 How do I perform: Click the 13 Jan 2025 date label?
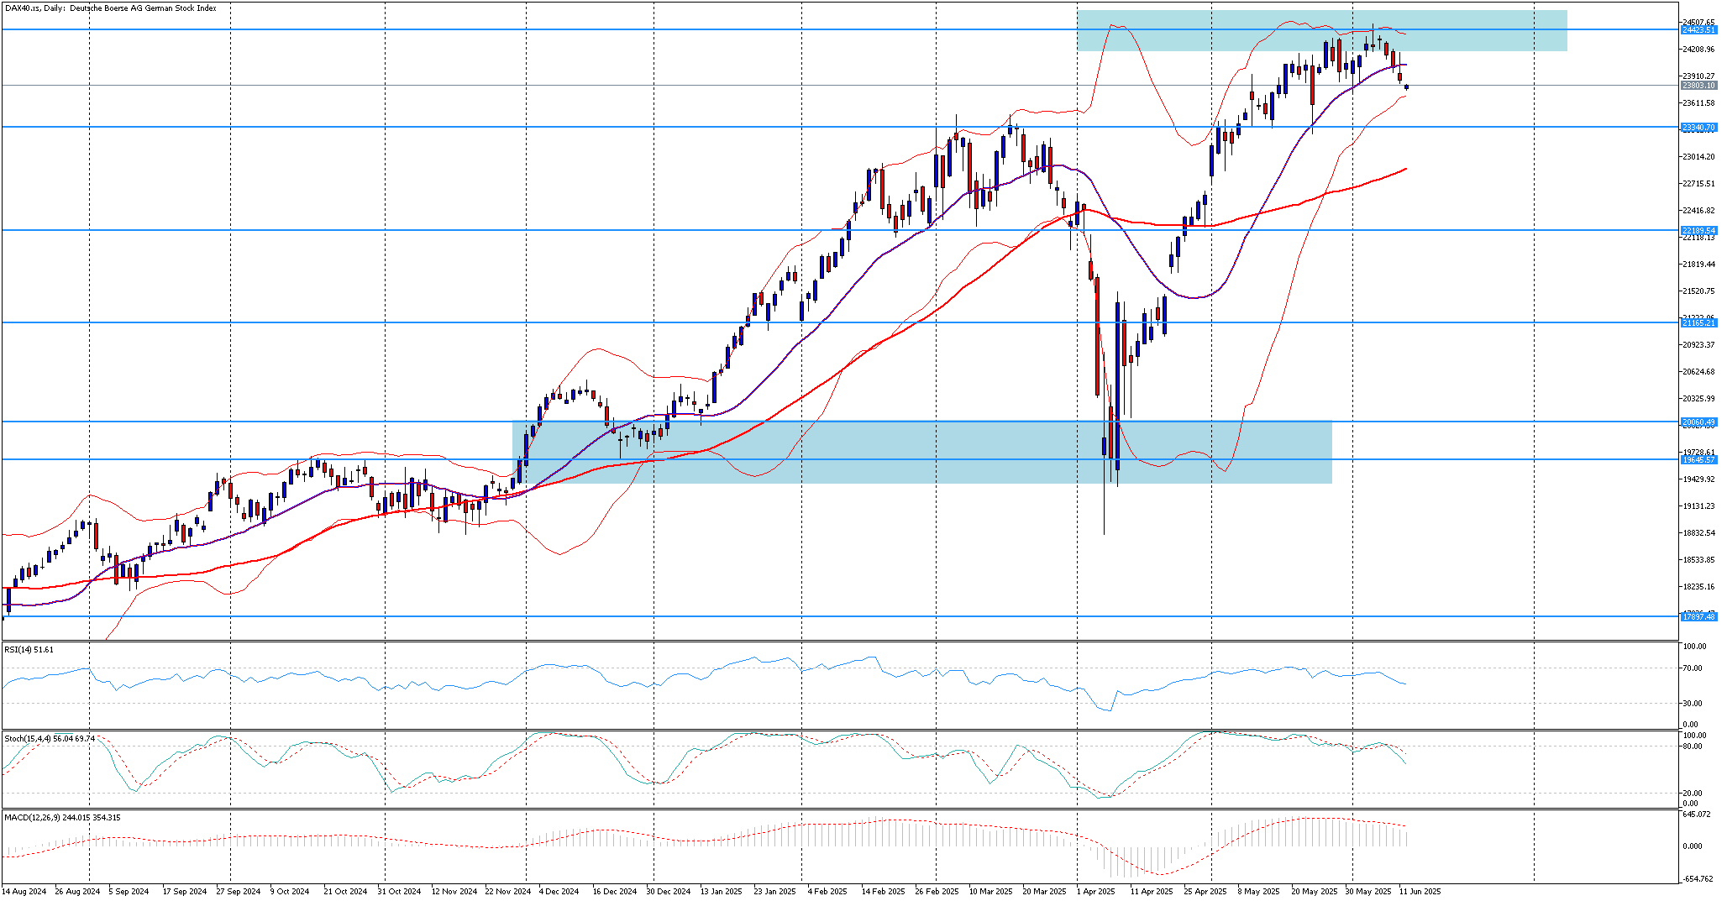(722, 892)
